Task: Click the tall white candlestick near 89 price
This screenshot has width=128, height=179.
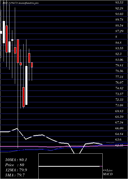Action: click(x=4, y=32)
